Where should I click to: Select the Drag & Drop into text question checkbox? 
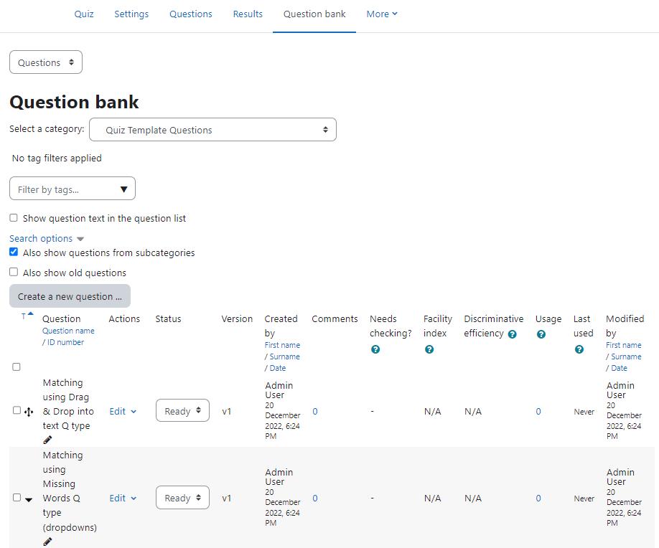17,410
